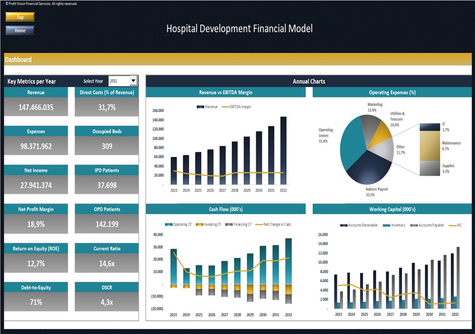Click the WC line legend marker
This screenshot has height=334, width=475.
pos(452,225)
